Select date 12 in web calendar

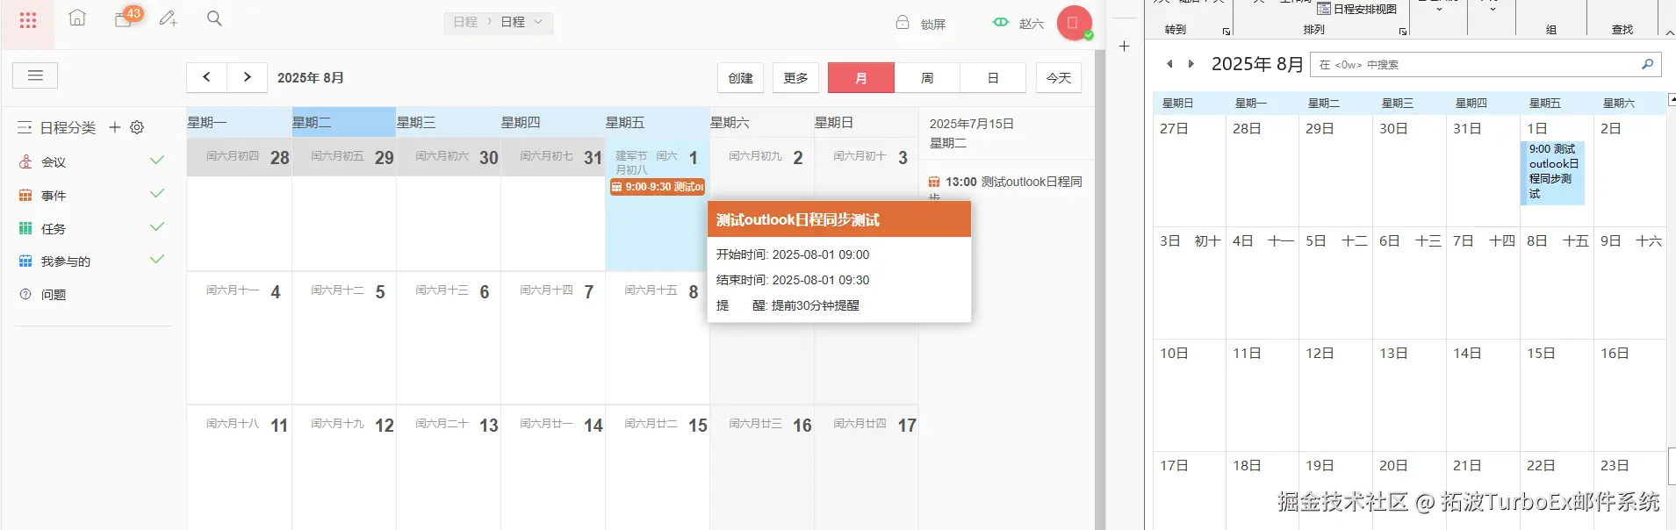(x=385, y=426)
